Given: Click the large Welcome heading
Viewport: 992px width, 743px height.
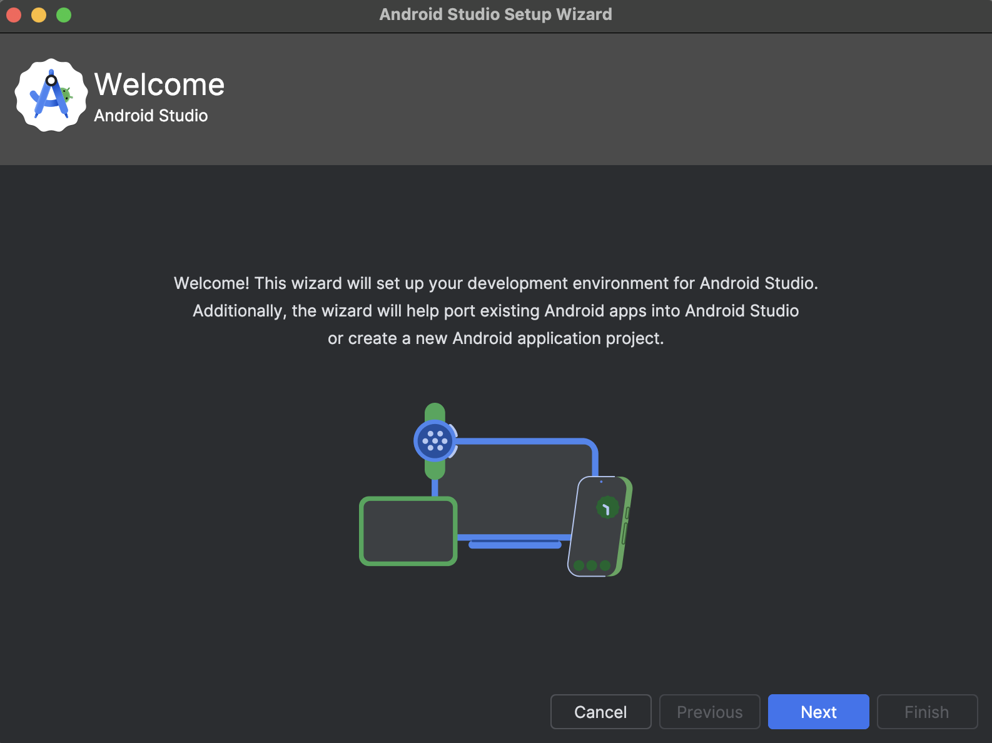Looking at the screenshot, I should (x=159, y=84).
